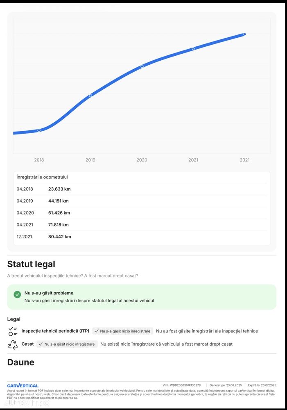287x410 pixels.
Task: Click the 44.151 km odometer reading
Action: click(x=59, y=201)
